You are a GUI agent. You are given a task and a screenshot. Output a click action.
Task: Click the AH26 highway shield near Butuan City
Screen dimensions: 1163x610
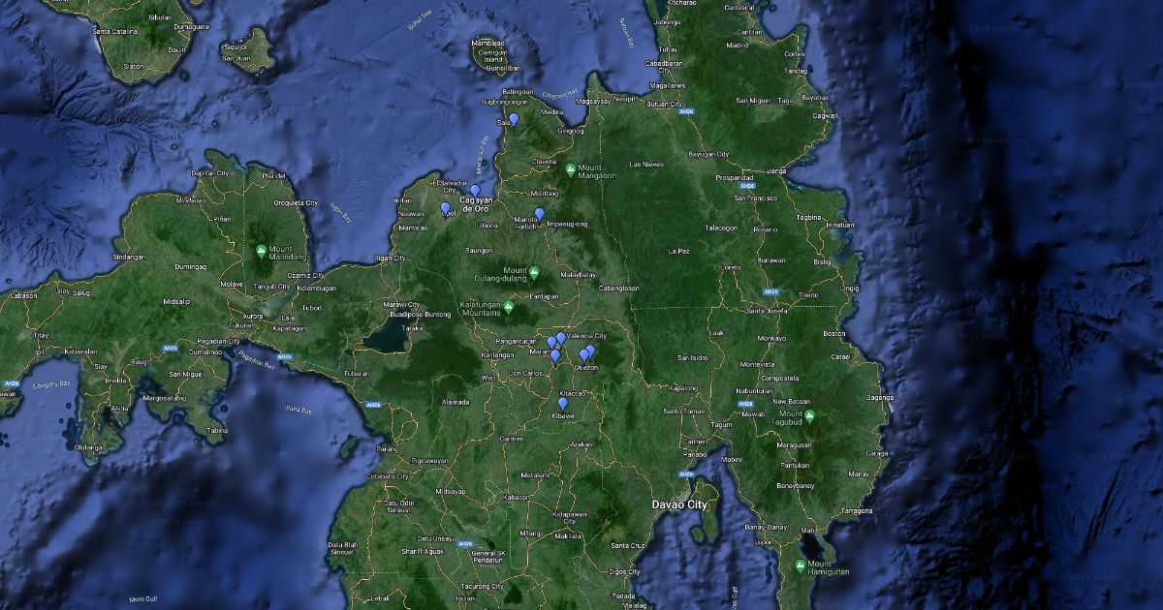point(687,111)
